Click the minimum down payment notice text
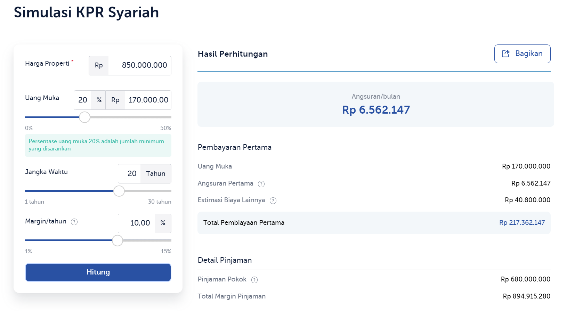575x311 pixels. point(96,145)
